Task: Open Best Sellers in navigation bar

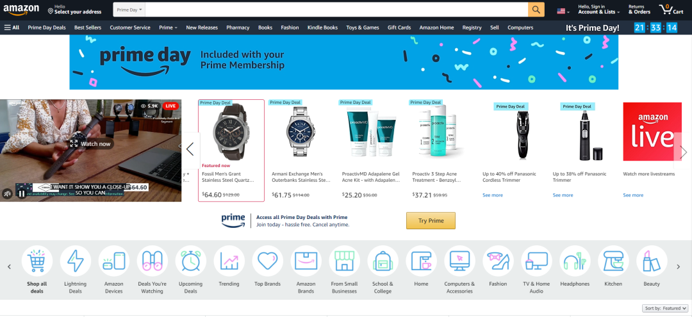Action: 88,28
